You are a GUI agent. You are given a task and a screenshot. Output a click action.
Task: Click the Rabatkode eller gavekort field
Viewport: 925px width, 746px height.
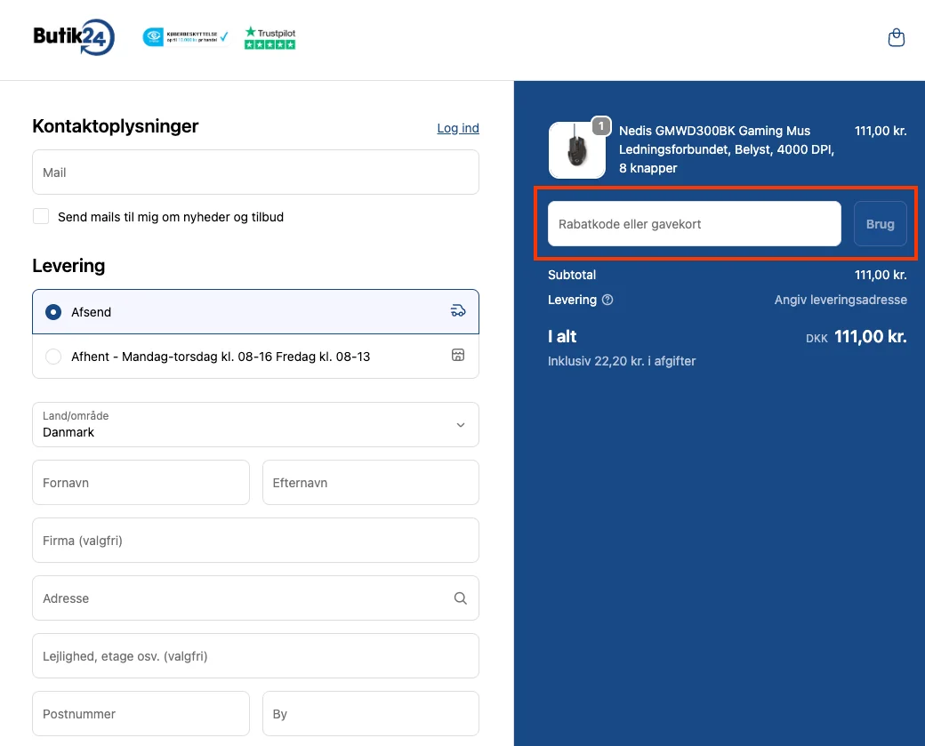point(694,224)
